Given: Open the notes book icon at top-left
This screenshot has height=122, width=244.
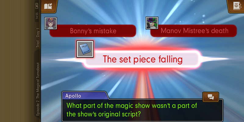Looking at the screenshot, I should pyautogui.click(x=49, y=6).
